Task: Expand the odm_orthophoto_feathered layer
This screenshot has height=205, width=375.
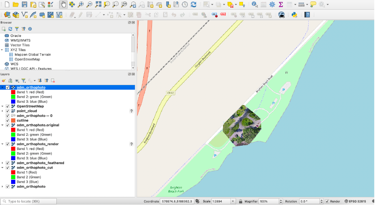Action: pos(2,163)
